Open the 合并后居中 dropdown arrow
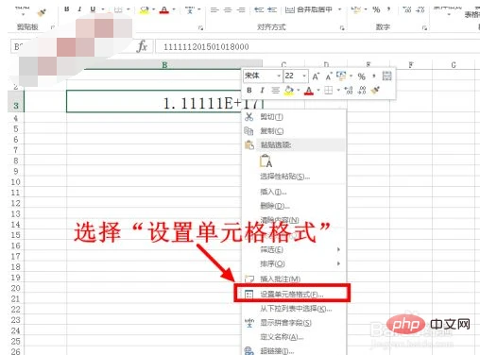Image resolution: width=480 pixels, height=355 pixels. [339, 9]
